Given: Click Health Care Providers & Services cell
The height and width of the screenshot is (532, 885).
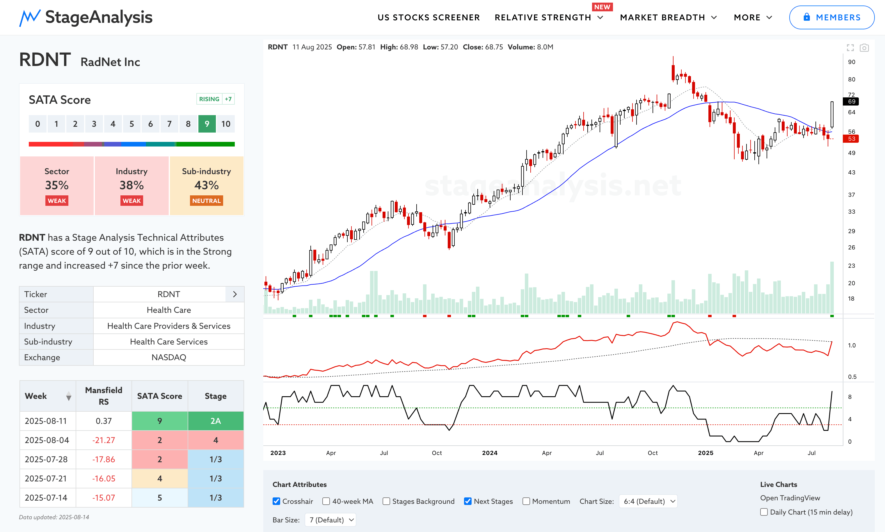Looking at the screenshot, I should [169, 326].
